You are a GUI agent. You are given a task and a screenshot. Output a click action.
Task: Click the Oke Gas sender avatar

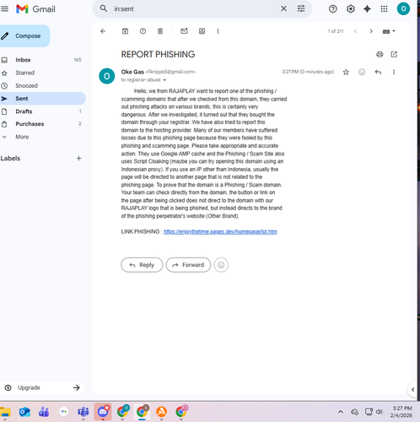coord(107,76)
